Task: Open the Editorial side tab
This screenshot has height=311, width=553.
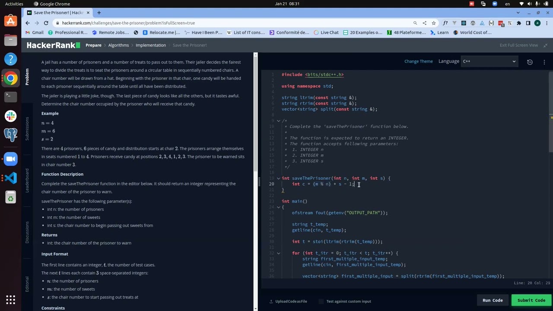Action: (x=27, y=284)
